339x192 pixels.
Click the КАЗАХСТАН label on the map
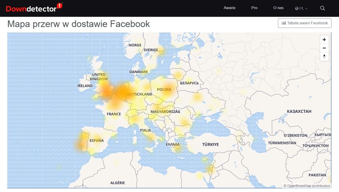[x=299, y=111]
